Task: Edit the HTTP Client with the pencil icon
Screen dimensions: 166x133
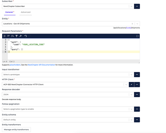Action: tap(131, 85)
